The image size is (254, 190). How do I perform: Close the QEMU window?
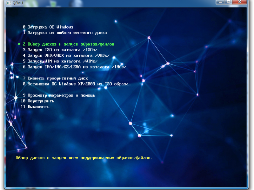240,2
